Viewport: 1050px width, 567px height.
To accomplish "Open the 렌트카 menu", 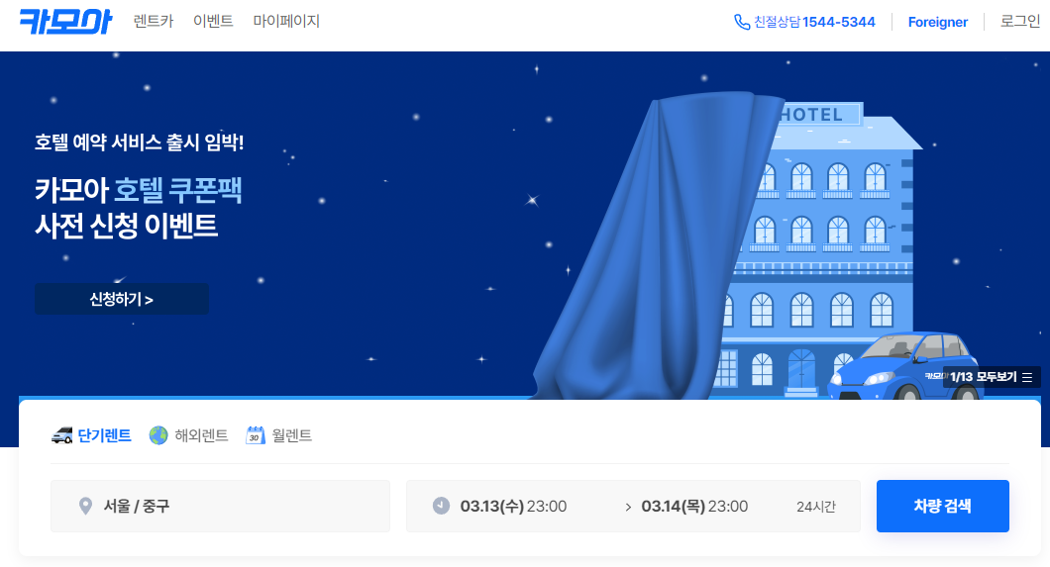I will (x=154, y=22).
